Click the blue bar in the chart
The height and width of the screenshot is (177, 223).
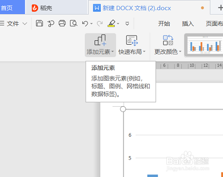153,176
